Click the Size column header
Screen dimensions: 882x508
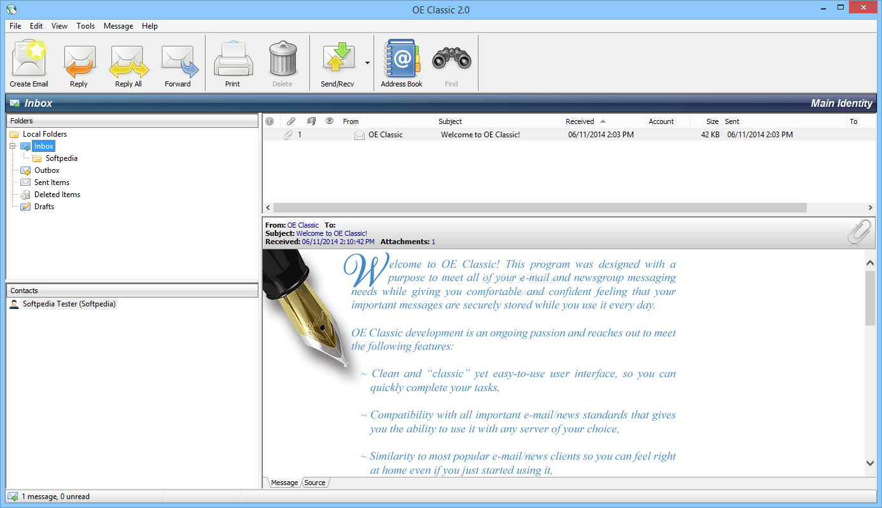(706, 121)
